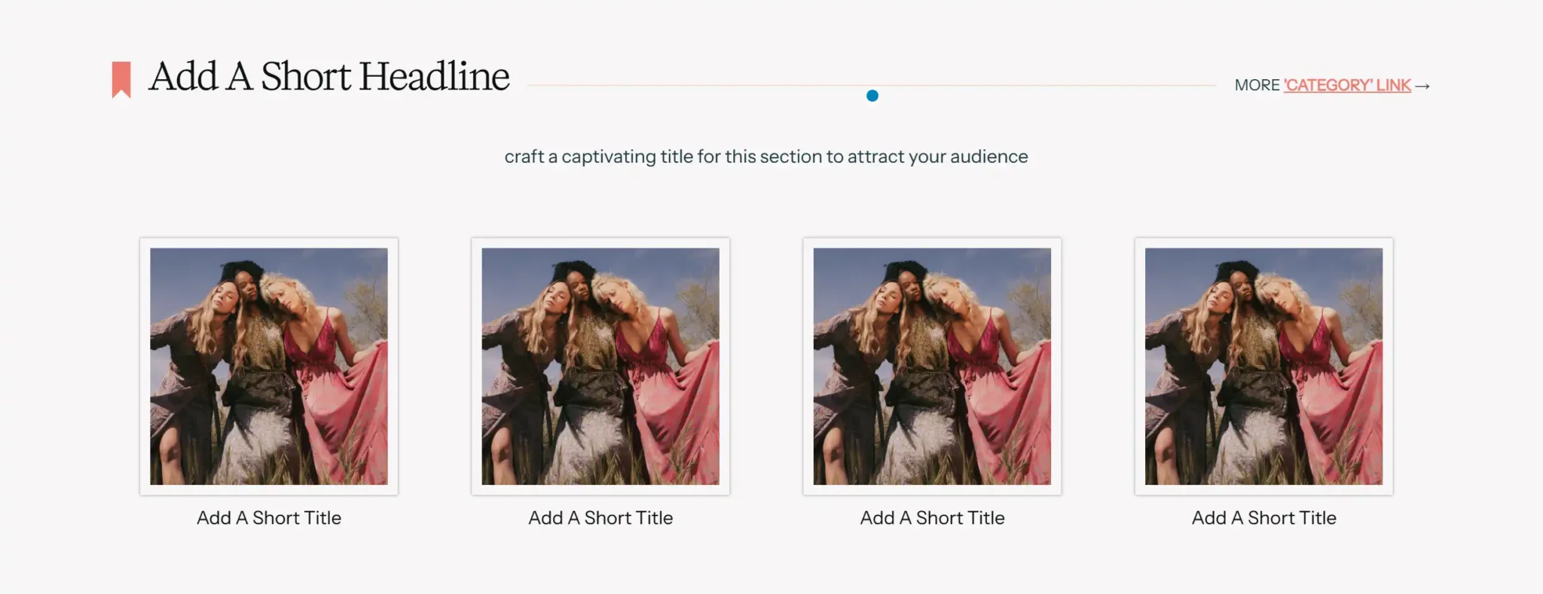The width and height of the screenshot is (1543, 594).
Task: Click the coral bookmark icon beside headline
Action: [121, 80]
